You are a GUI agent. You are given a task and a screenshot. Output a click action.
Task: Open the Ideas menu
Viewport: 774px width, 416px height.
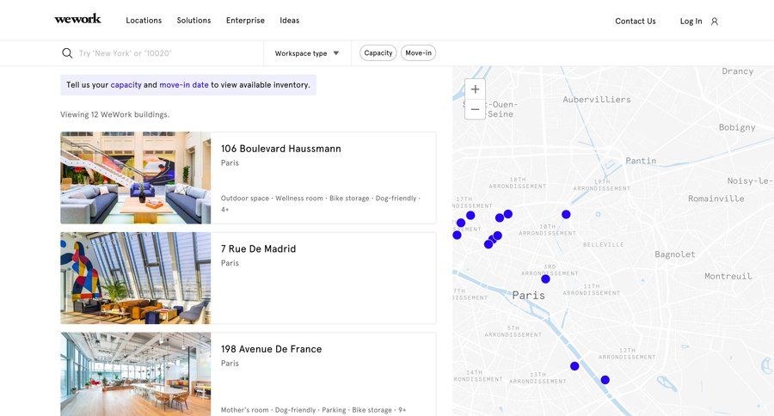coord(290,21)
